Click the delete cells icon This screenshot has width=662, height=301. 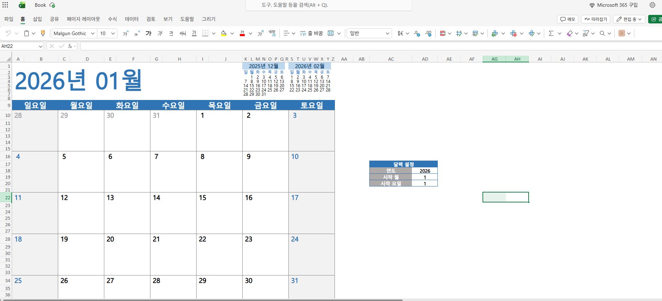point(513,33)
